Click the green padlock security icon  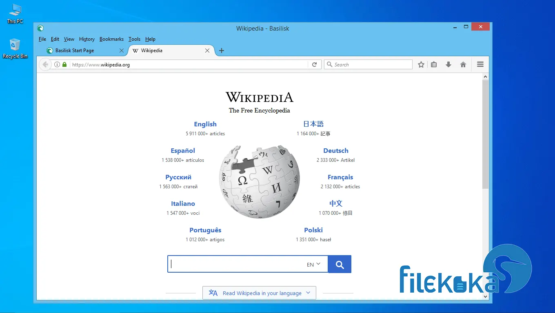[x=64, y=64]
